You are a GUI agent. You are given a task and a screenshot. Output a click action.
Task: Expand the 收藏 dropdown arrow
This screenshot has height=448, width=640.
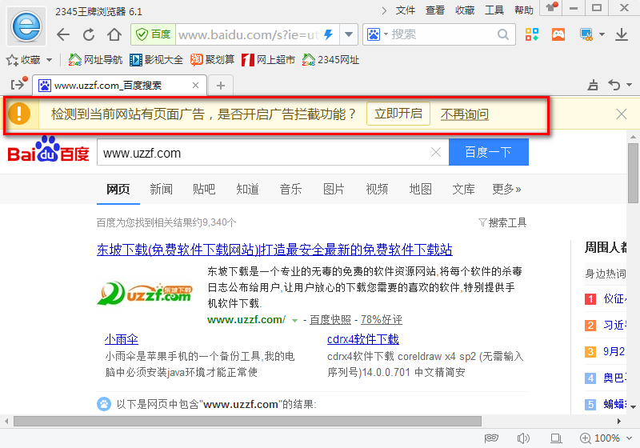point(49,60)
